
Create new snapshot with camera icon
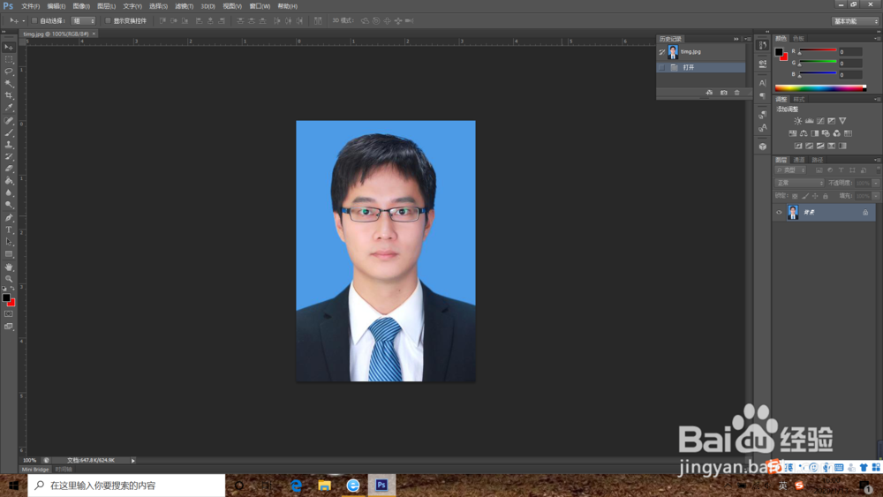coord(723,93)
